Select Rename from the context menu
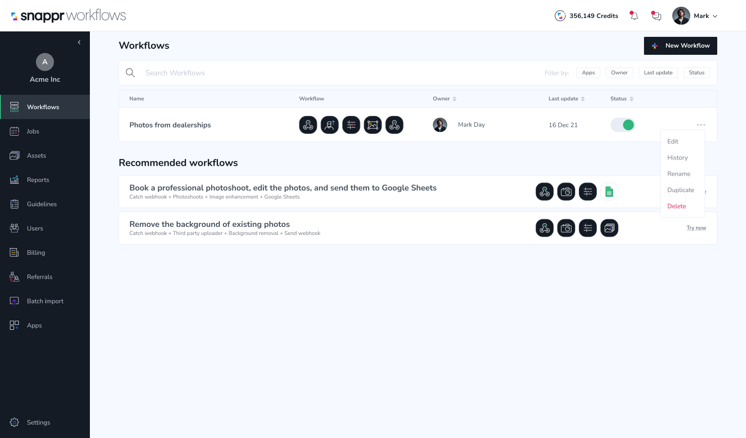The width and height of the screenshot is (746, 438). (679, 174)
